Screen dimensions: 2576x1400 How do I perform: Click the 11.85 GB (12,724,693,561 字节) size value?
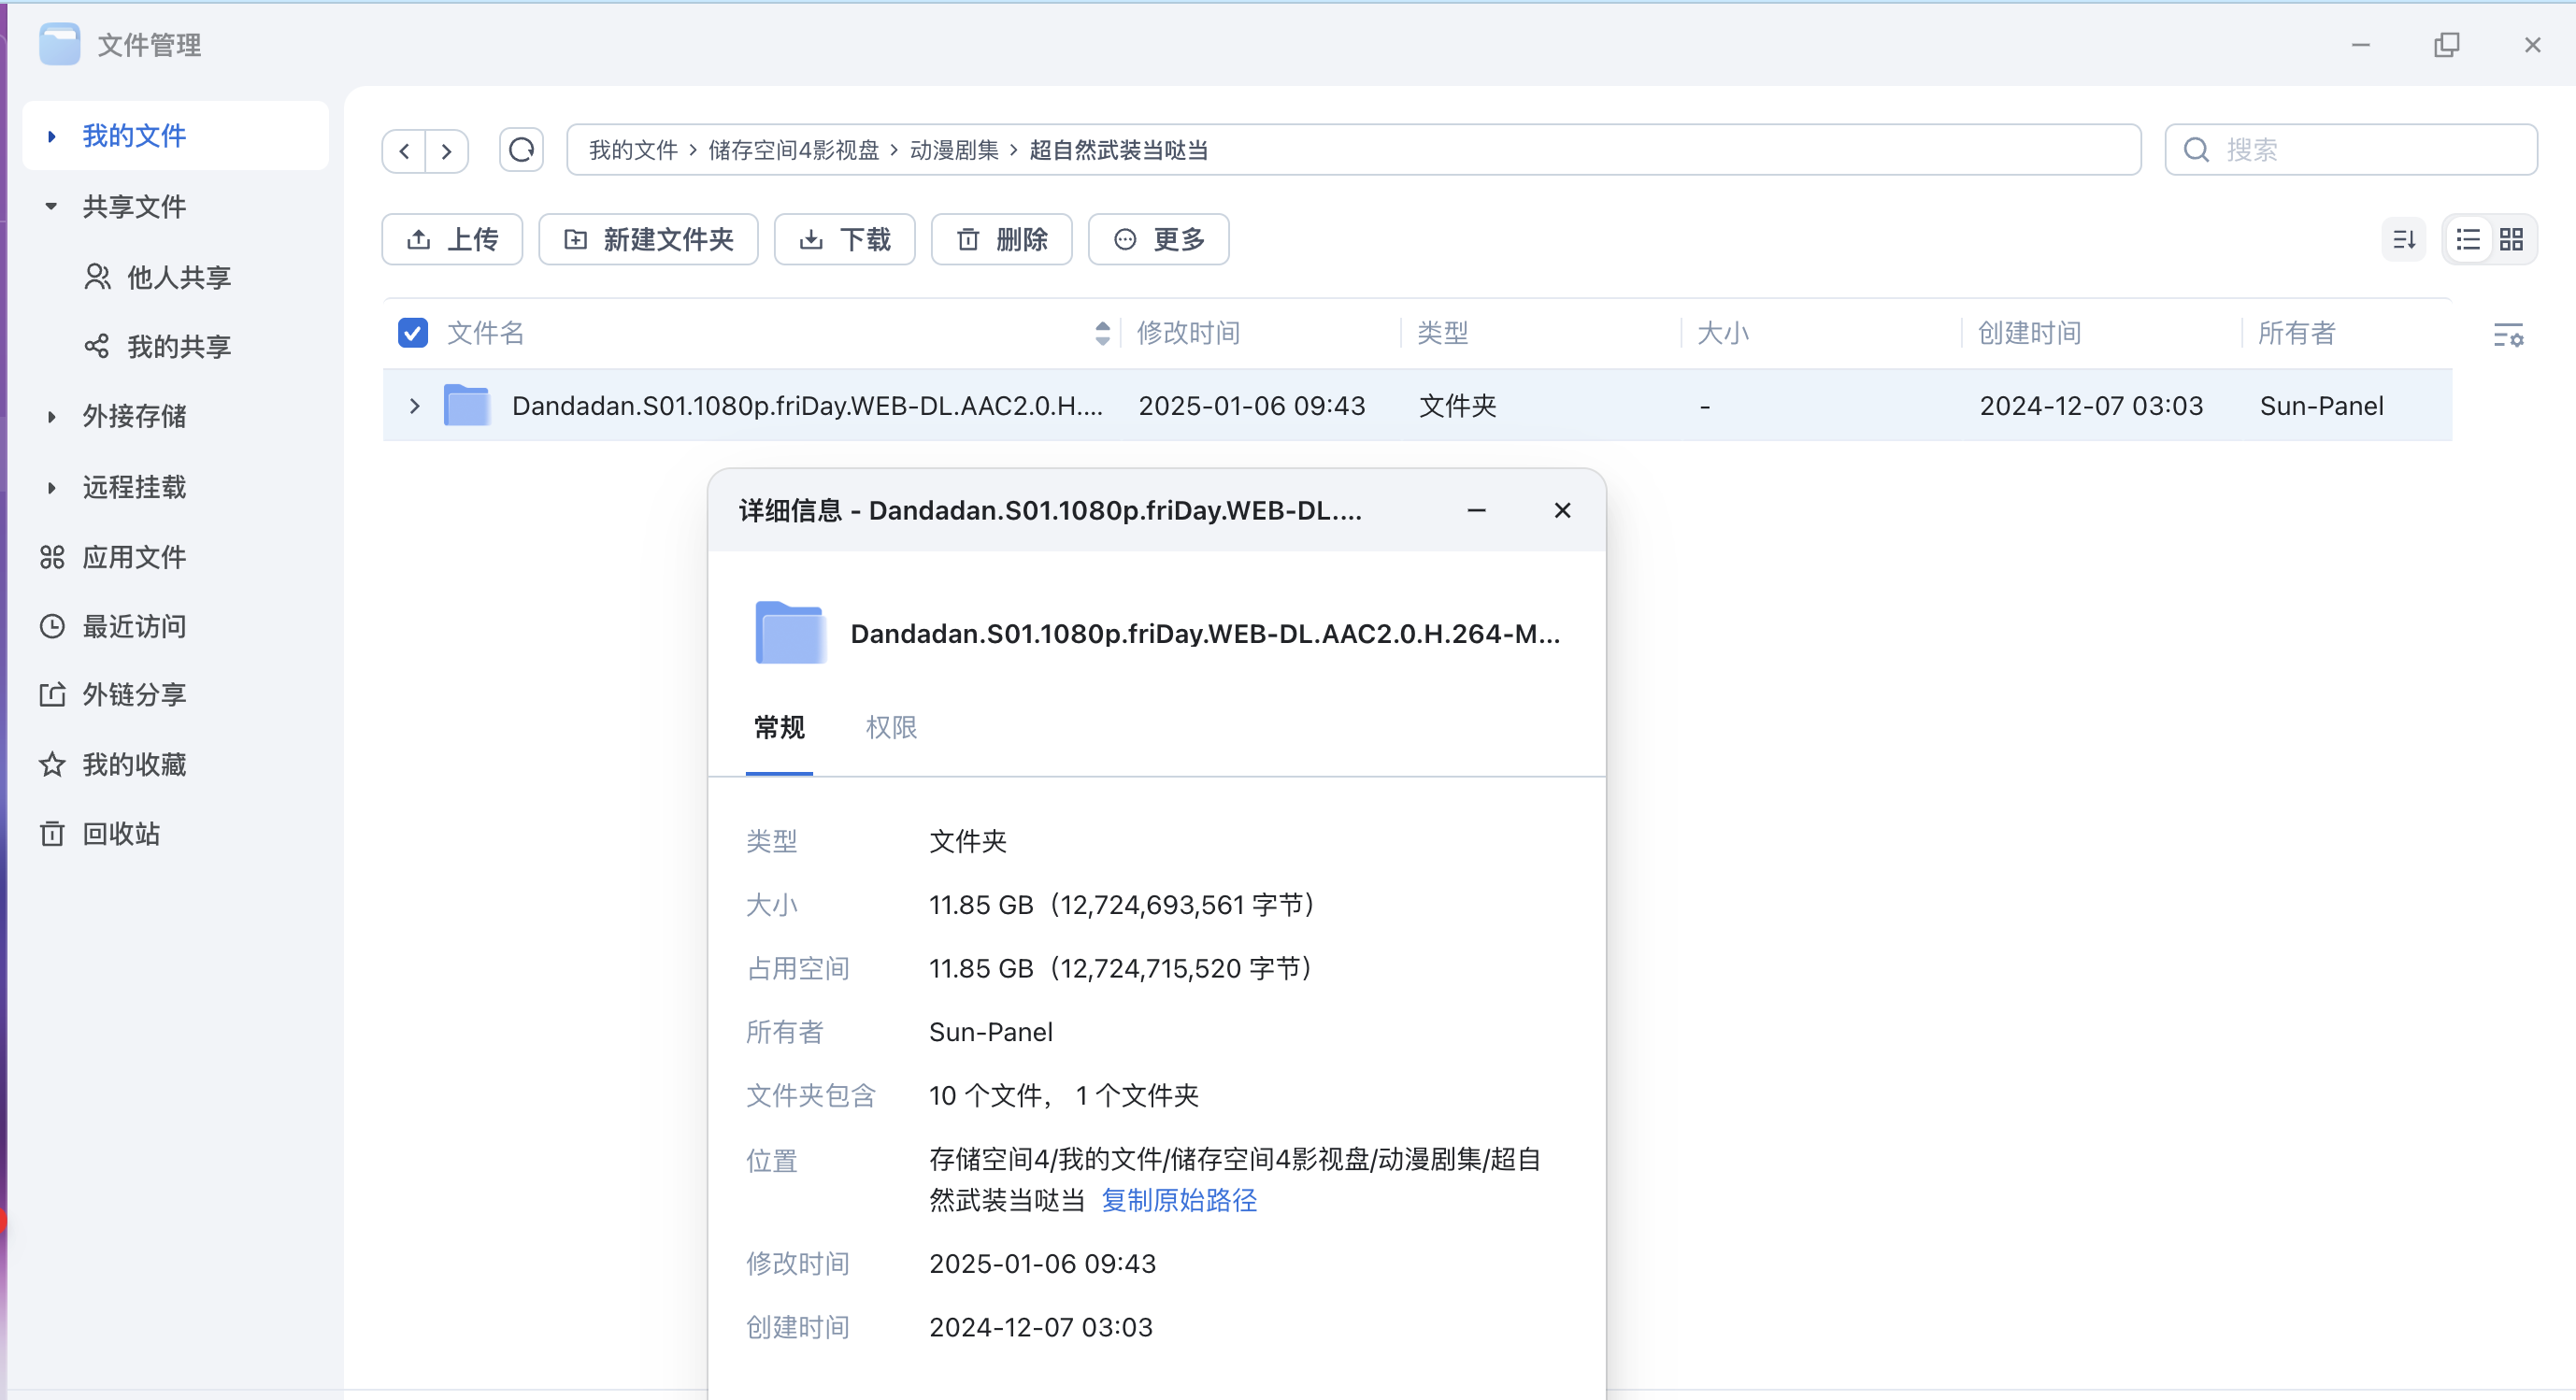(x=1122, y=905)
